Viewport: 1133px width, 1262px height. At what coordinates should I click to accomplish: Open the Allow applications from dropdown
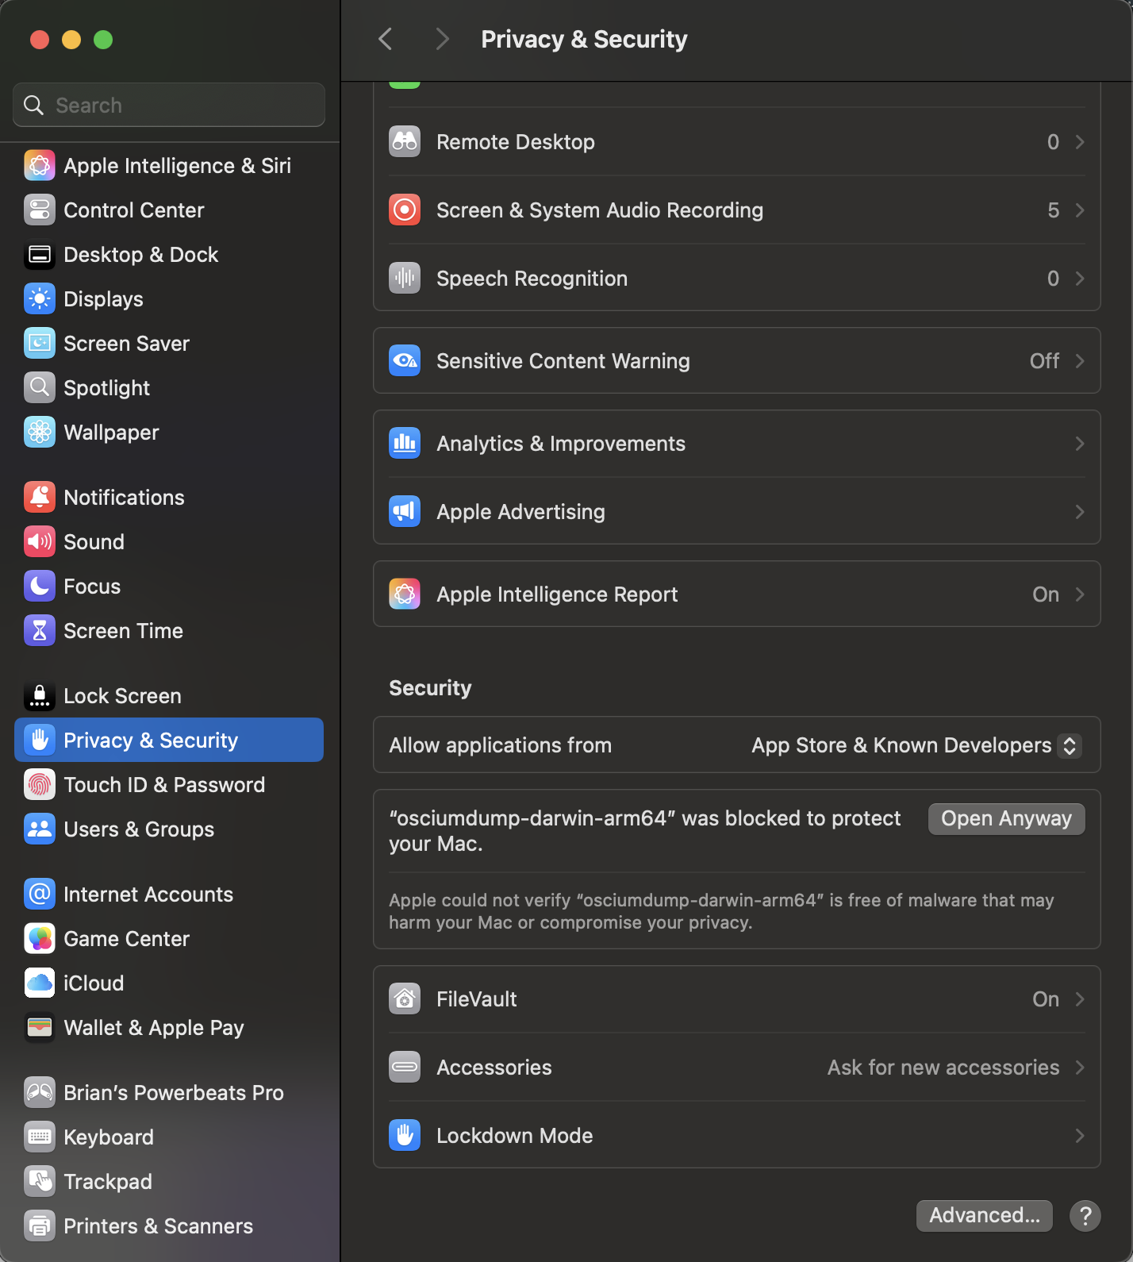(916, 745)
